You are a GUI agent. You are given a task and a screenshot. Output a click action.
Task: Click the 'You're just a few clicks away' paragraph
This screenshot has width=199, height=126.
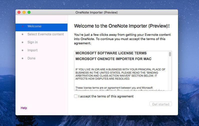tap(122, 39)
